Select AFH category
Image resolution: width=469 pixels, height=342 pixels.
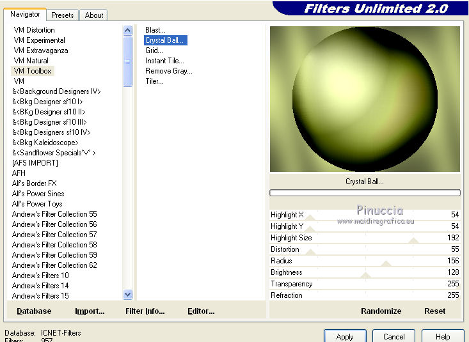[19, 173]
